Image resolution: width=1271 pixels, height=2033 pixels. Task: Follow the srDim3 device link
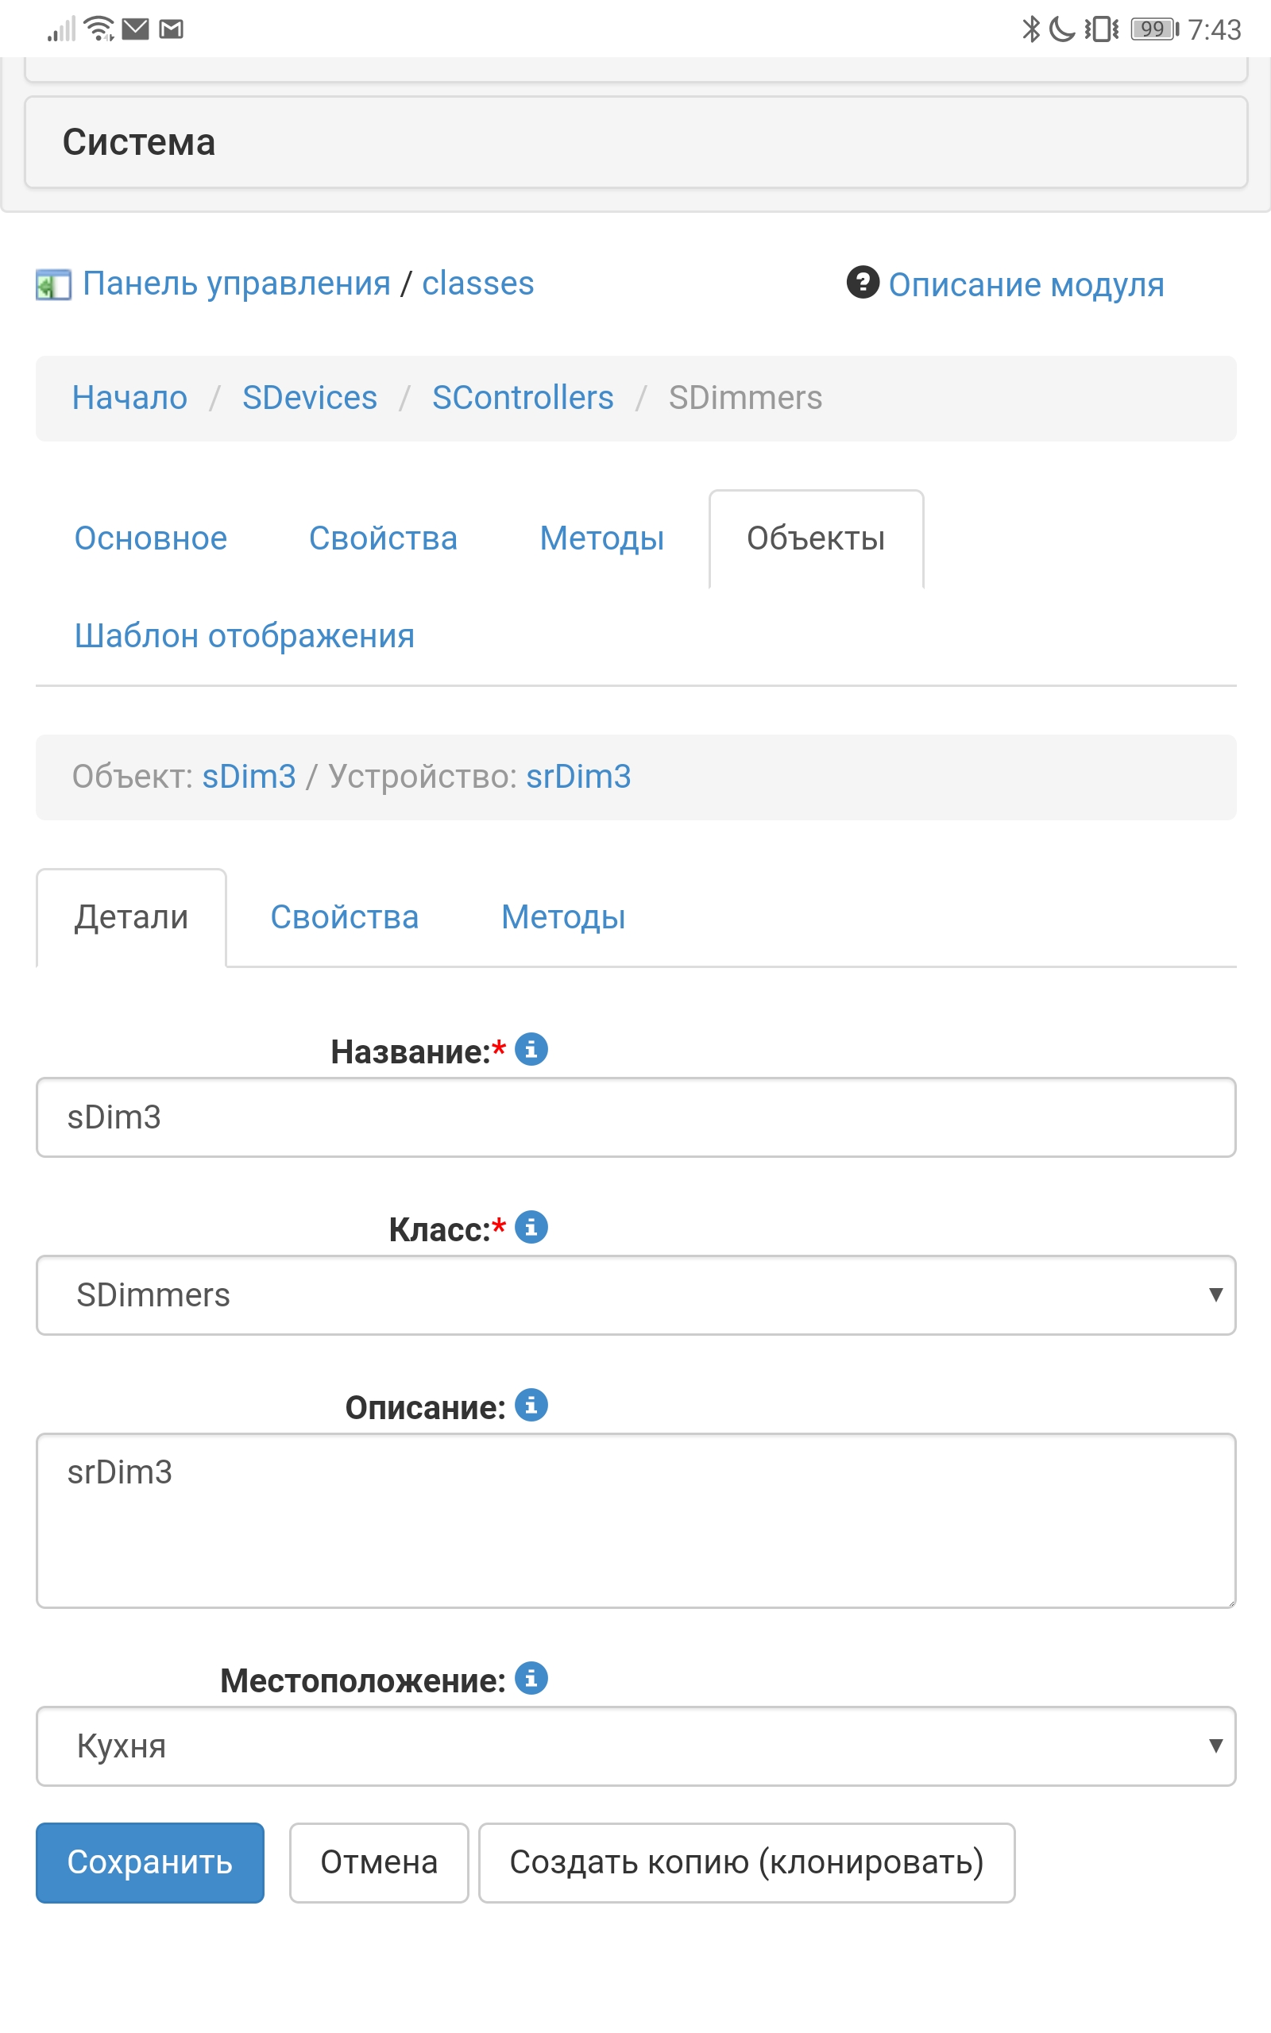pos(578,776)
